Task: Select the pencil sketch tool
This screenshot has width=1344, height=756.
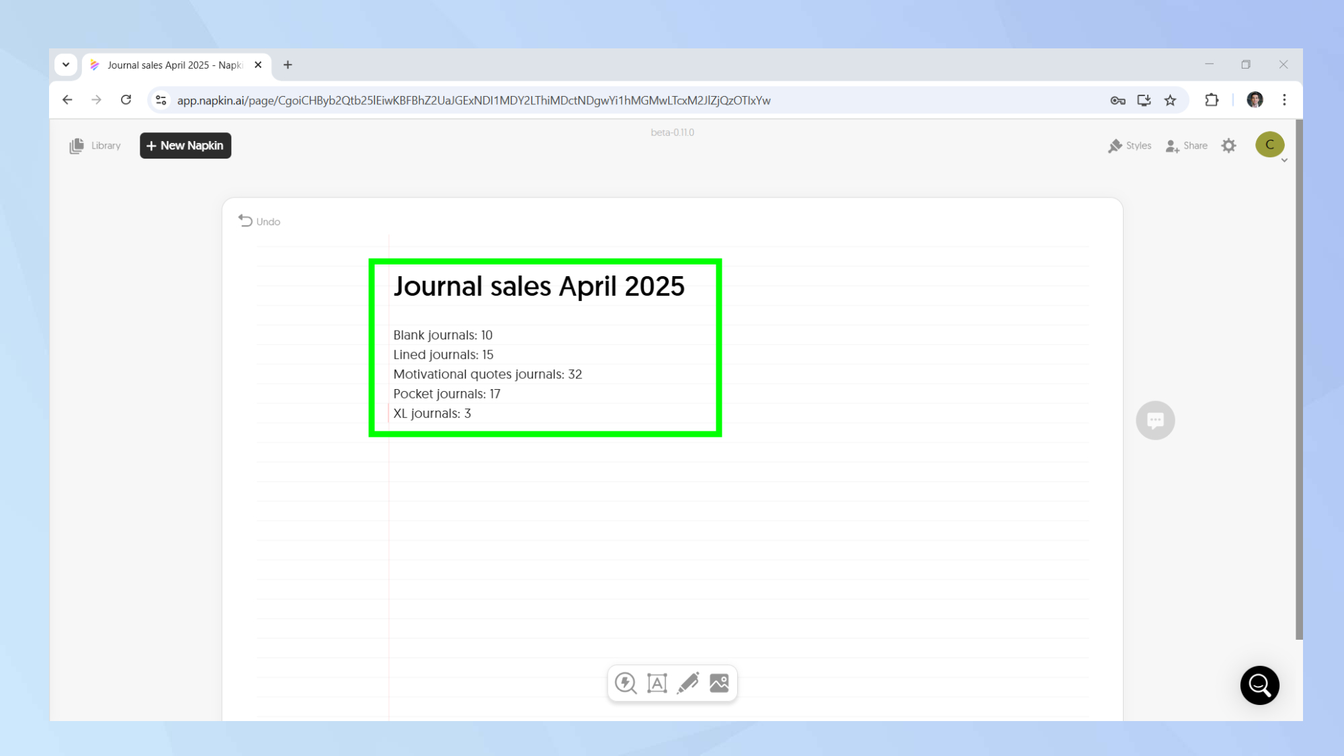Action: pyautogui.click(x=687, y=683)
